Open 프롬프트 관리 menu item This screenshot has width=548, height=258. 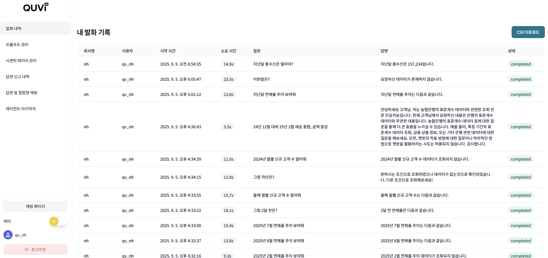[x=17, y=44]
